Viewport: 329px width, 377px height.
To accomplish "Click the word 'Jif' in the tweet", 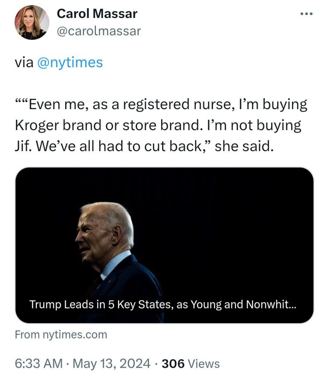I will 23,146.
